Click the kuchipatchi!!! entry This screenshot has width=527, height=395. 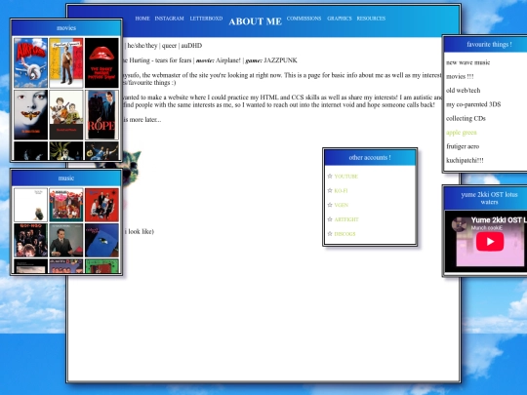tap(465, 160)
